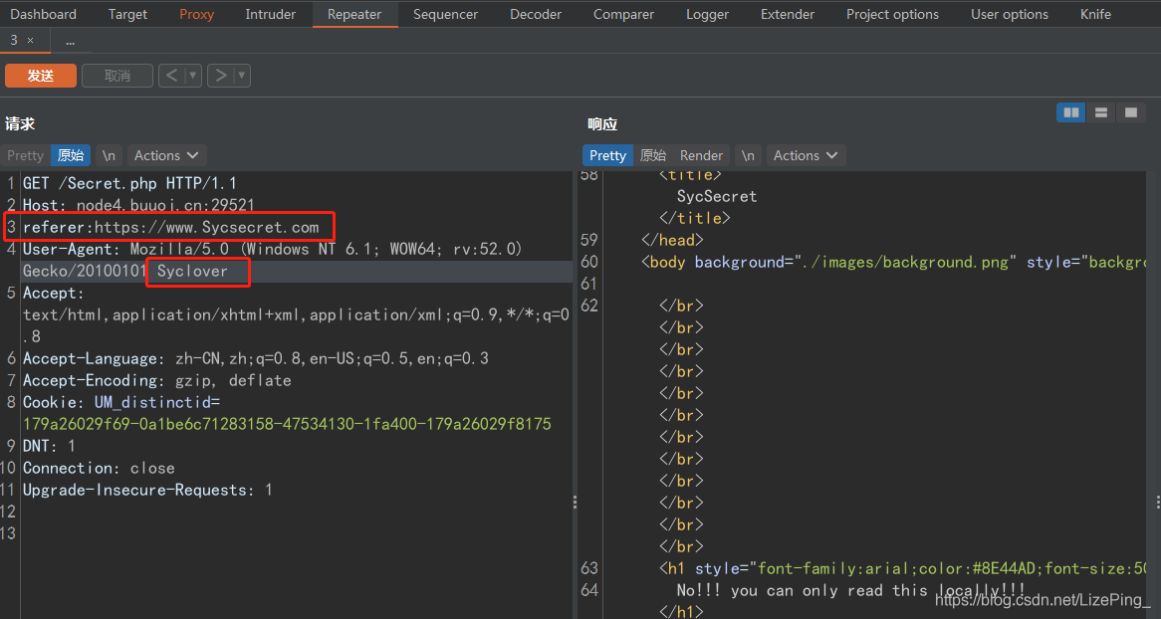Click the GET /Secret.php request line
The image size is (1161, 619).
[129, 183]
